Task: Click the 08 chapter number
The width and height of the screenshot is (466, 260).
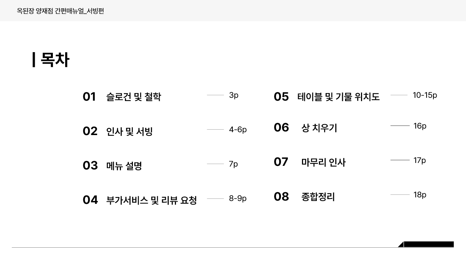Action: click(x=281, y=197)
